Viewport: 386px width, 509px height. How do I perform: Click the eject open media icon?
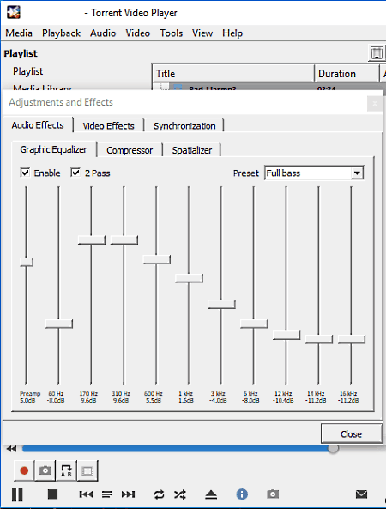click(211, 494)
